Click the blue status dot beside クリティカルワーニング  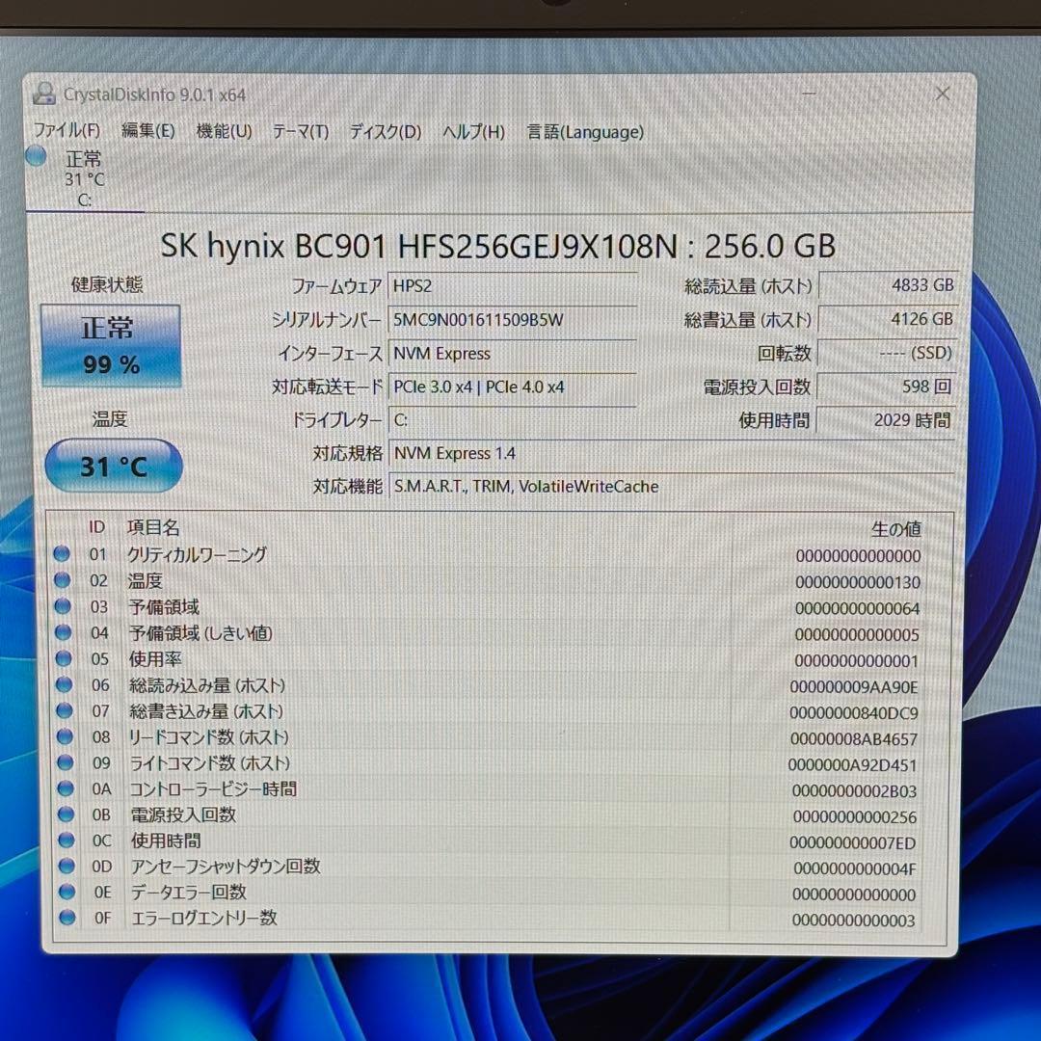pyautogui.click(x=64, y=554)
